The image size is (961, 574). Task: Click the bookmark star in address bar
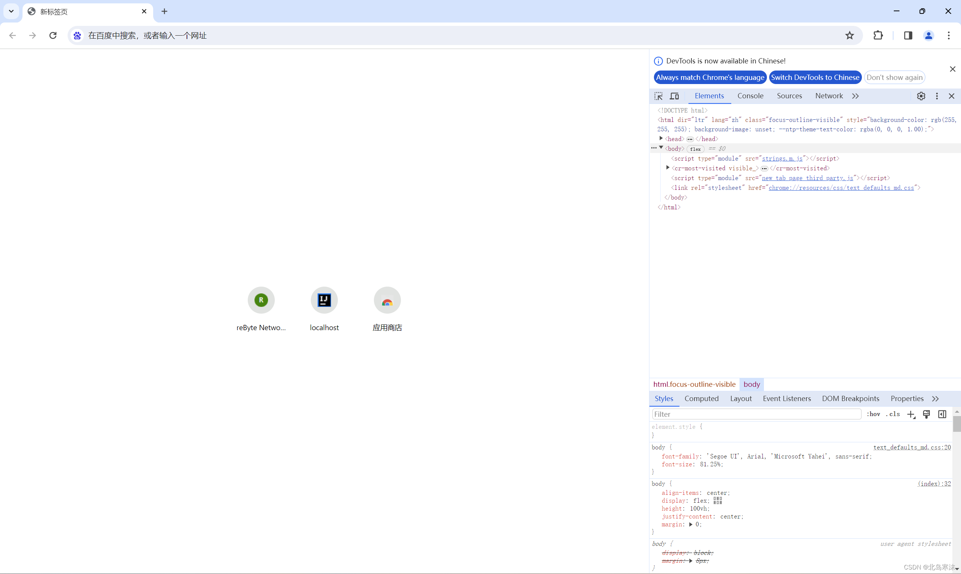tap(849, 36)
